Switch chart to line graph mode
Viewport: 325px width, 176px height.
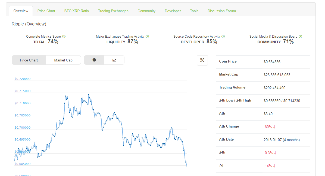114,60
